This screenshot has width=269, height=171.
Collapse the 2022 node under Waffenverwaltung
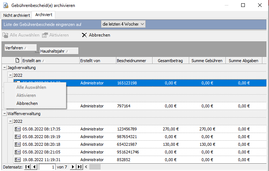(10, 121)
